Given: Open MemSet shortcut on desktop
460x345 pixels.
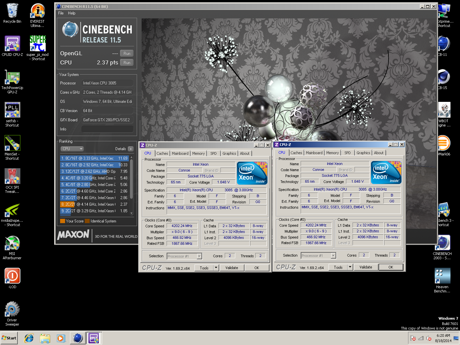Looking at the screenshot, I should pos(12,148).
